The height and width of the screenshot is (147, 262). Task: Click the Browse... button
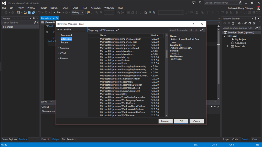(166, 121)
